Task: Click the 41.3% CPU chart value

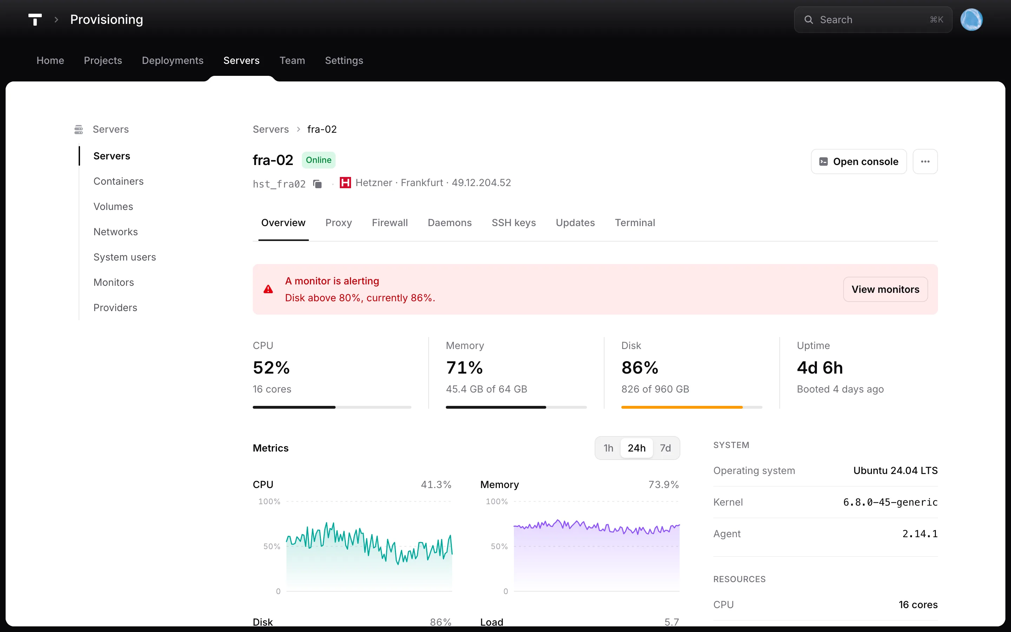Action: 436,485
